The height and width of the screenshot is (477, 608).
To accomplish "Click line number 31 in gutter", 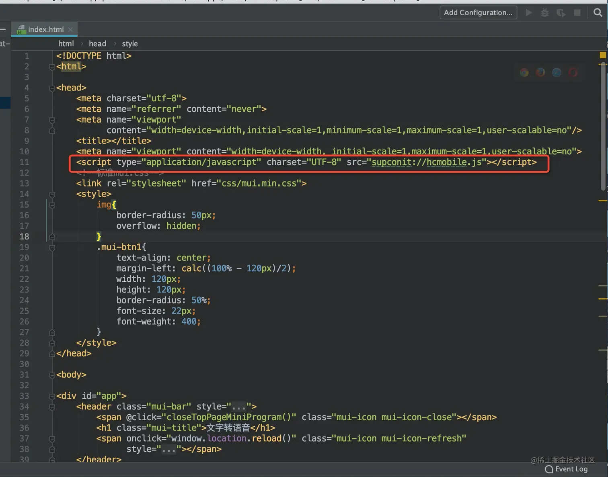I will (24, 375).
